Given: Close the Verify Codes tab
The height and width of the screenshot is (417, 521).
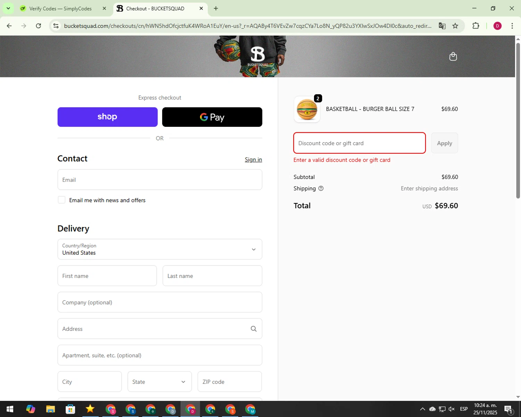Looking at the screenshot, I should pyautogui.click(x=104, y=8).
